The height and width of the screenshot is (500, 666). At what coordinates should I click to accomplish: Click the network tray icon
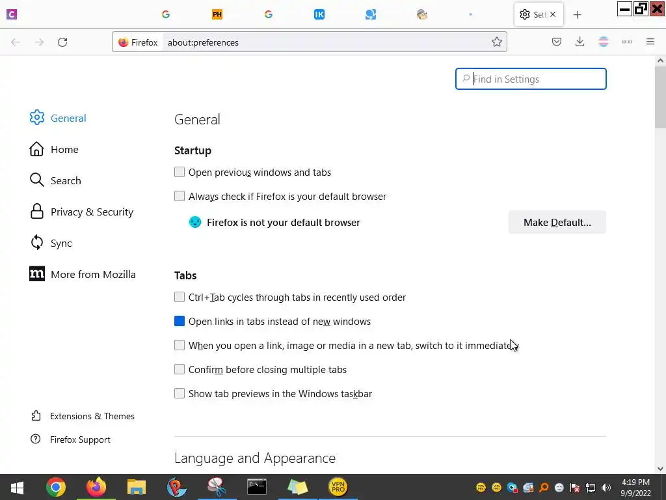[x=591, y=488]
